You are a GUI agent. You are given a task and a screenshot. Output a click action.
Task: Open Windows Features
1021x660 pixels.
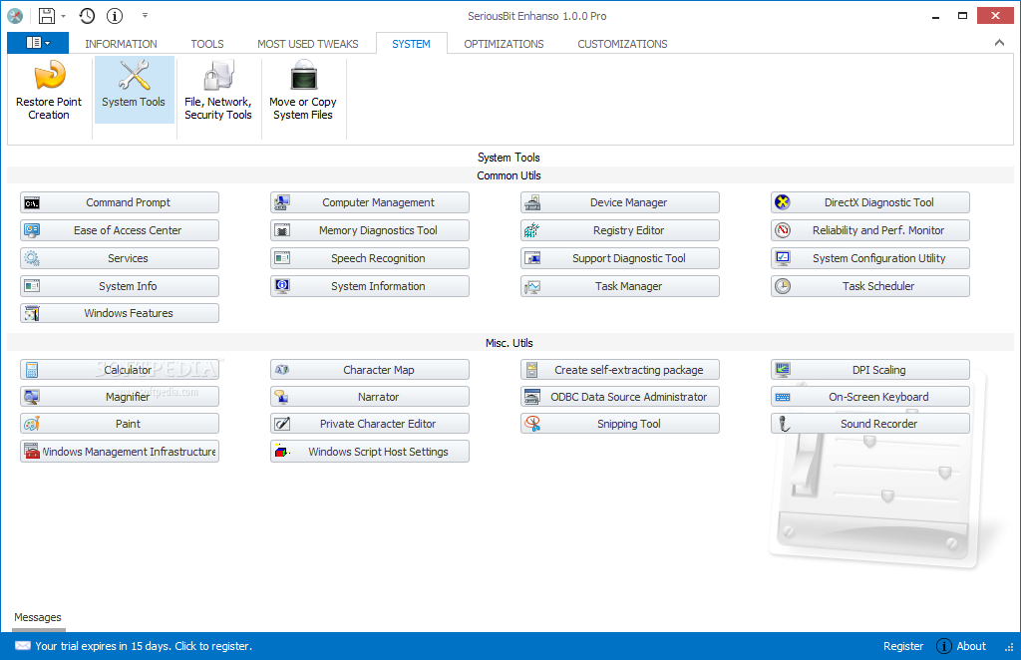point(120,313)
